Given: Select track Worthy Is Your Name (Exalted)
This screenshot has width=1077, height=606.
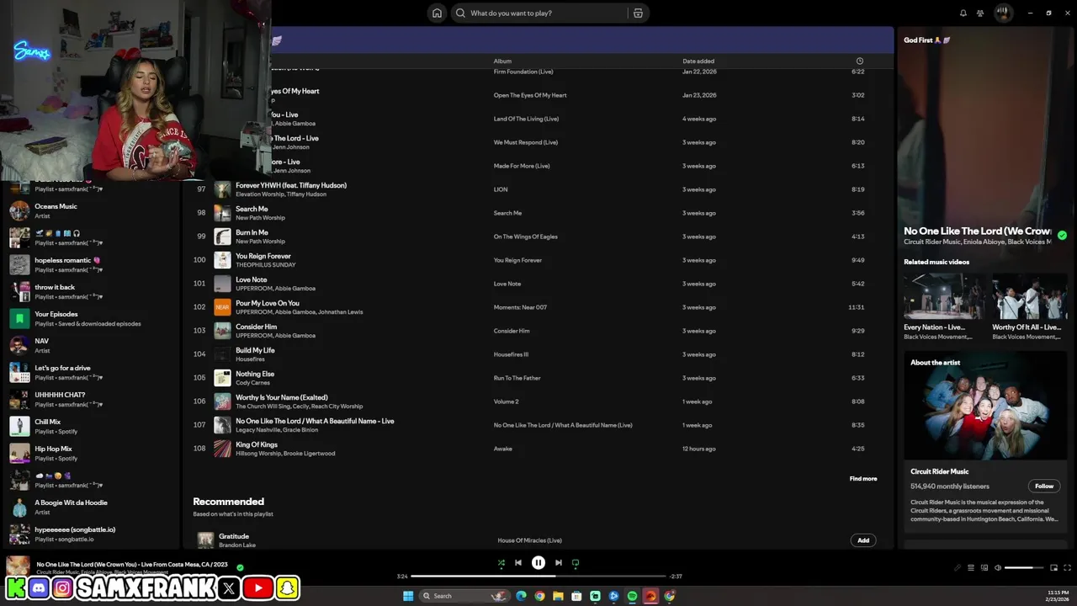Looking at the screenshot, I should pos(538,401).
